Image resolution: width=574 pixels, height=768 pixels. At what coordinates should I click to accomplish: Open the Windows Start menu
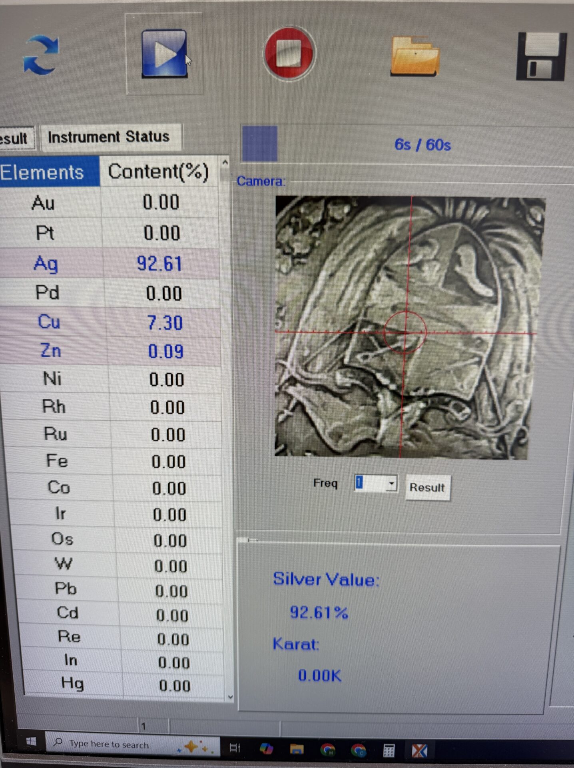coord(31,742)
